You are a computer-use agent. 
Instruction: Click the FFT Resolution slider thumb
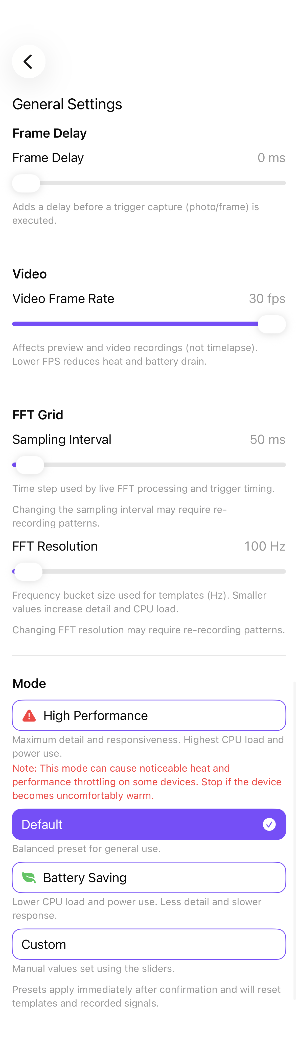click(x=28, y=572)
